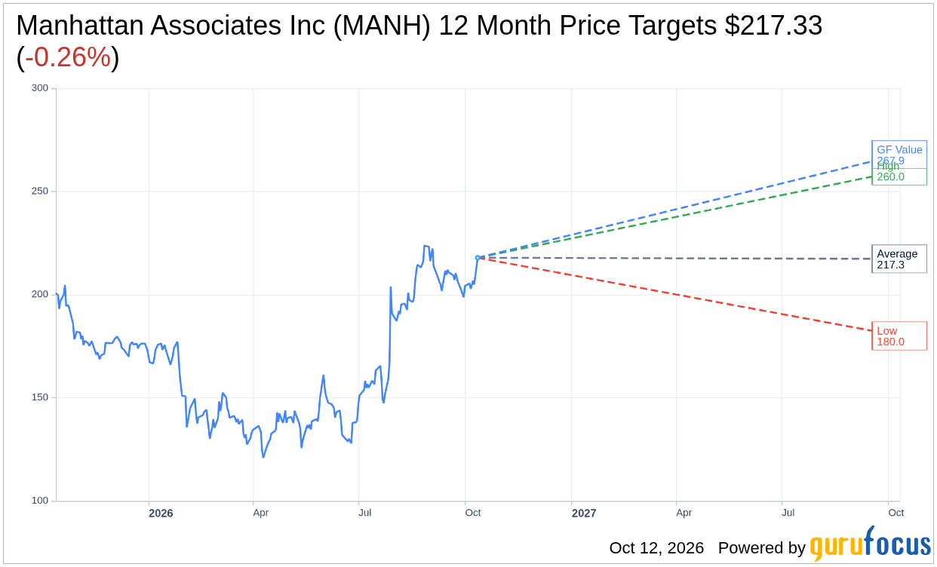This screenshot has width=937, height=567.
Task: Click the 250 y-axis tick label
Action: click(x=40, y=192)
